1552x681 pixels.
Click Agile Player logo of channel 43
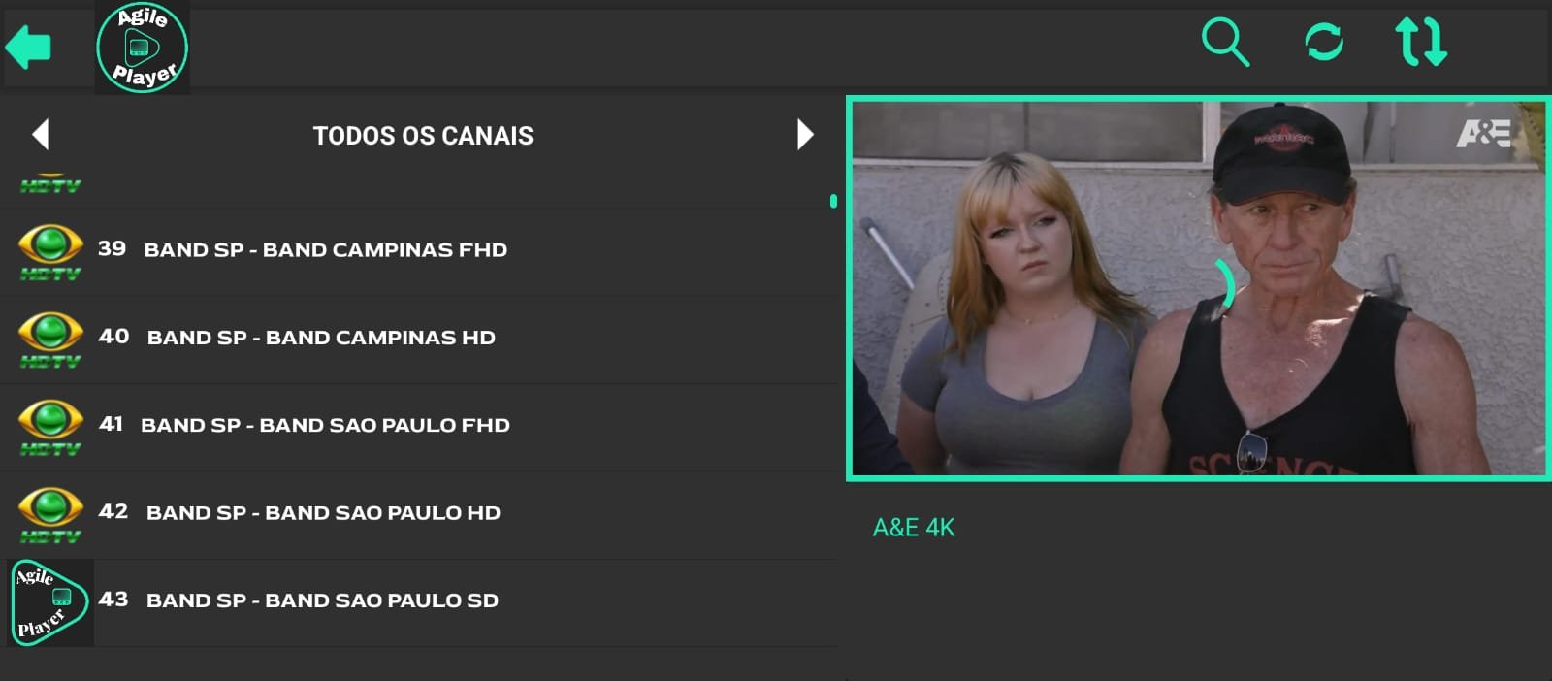click(x=50, y=602)
